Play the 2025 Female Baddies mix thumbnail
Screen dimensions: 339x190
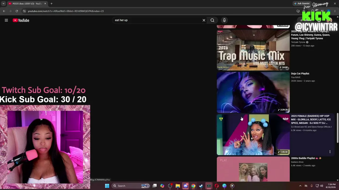pyautogui.click(x=253, y=135)
